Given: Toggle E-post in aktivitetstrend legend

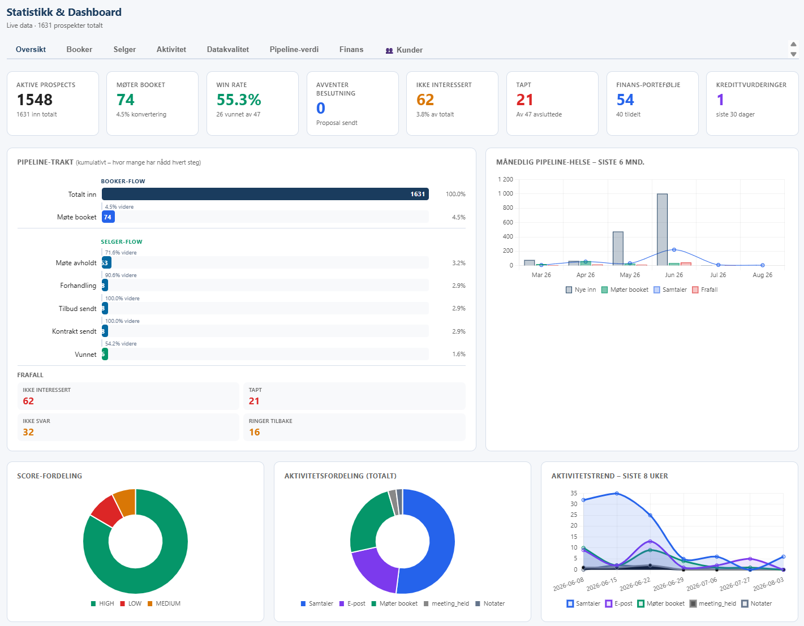Looking at the screenshot, I should pos(619,603).
